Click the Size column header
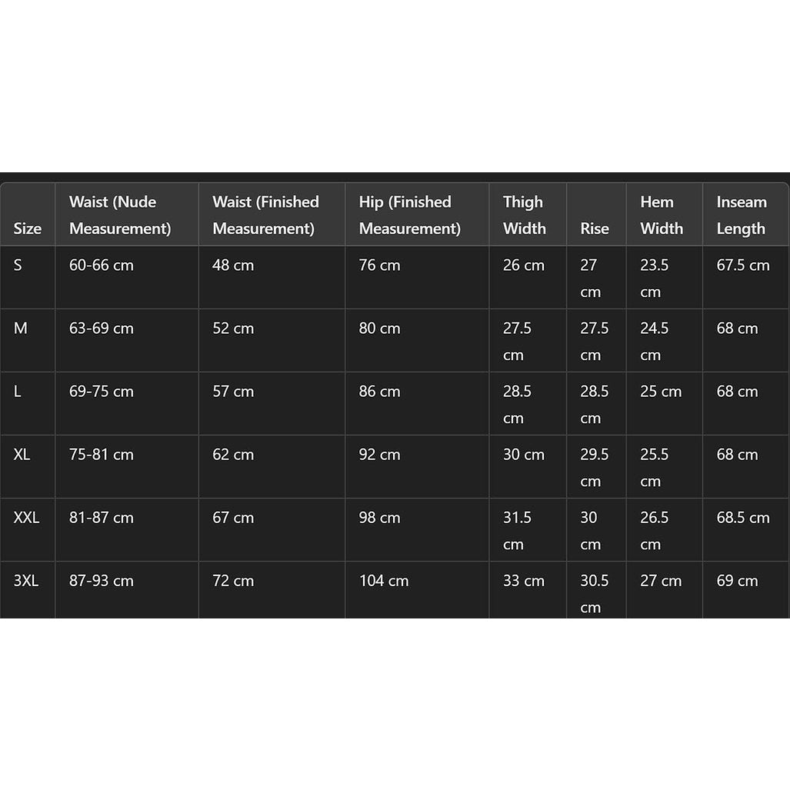Screen dimensions: 790x790 tap(28, 228)
